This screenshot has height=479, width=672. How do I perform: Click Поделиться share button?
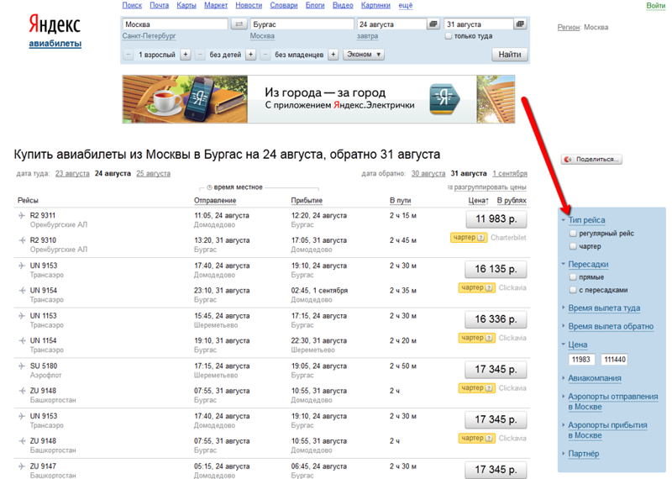pyautogui.click(x=591, y=159)
